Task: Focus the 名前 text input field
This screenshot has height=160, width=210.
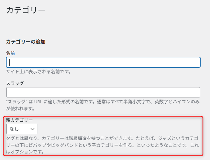Action: (x=103, y=62)
